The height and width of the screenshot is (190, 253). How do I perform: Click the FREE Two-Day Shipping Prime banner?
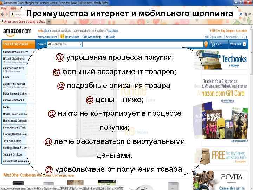221,156
